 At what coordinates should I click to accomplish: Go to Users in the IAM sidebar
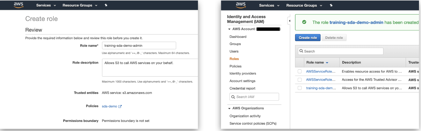[x=234, y=51]
